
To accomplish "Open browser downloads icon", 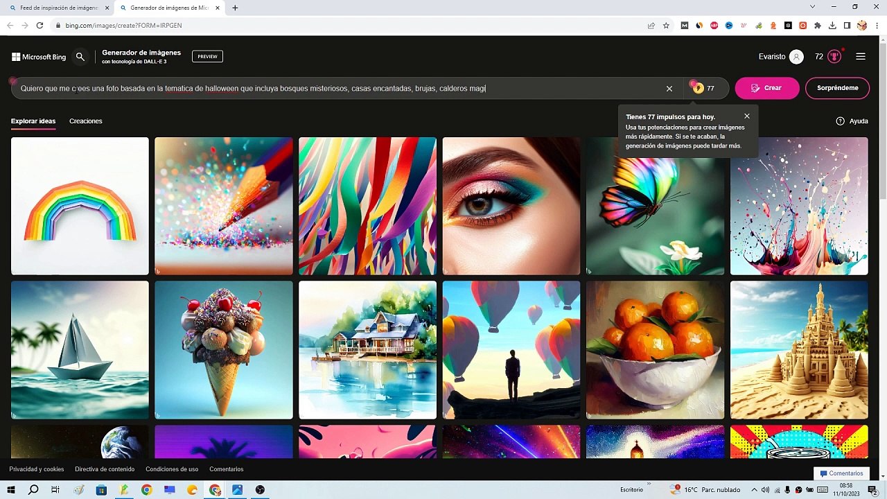I will click(832, 26).
